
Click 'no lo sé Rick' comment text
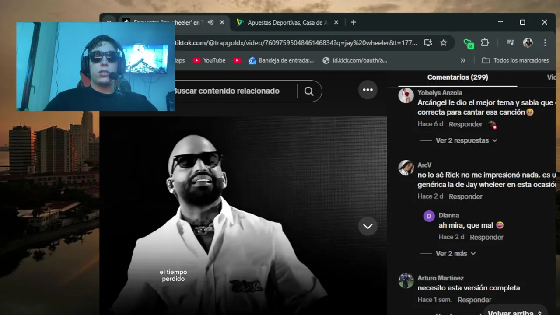(486, 180)
